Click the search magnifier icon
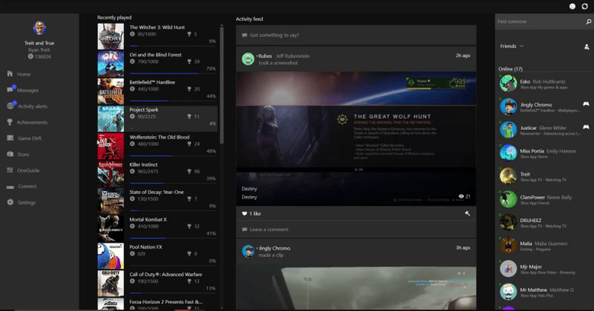Viewport: 594px width, 311px height. tap(589, 22)
